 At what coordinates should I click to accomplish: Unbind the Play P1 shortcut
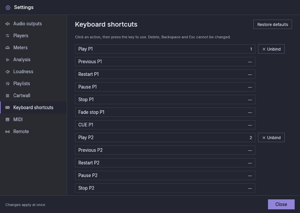pyautogui.click(x=271, y=49)
